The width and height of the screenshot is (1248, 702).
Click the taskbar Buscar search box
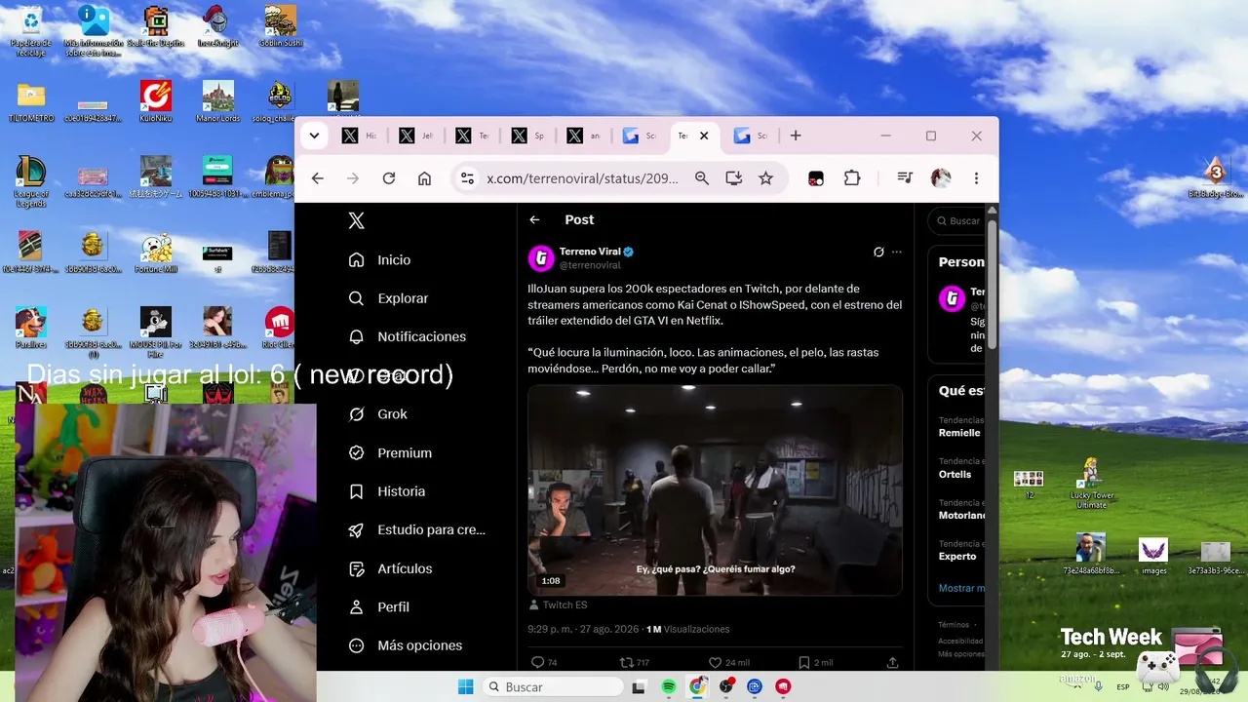(x=553, y=687)
